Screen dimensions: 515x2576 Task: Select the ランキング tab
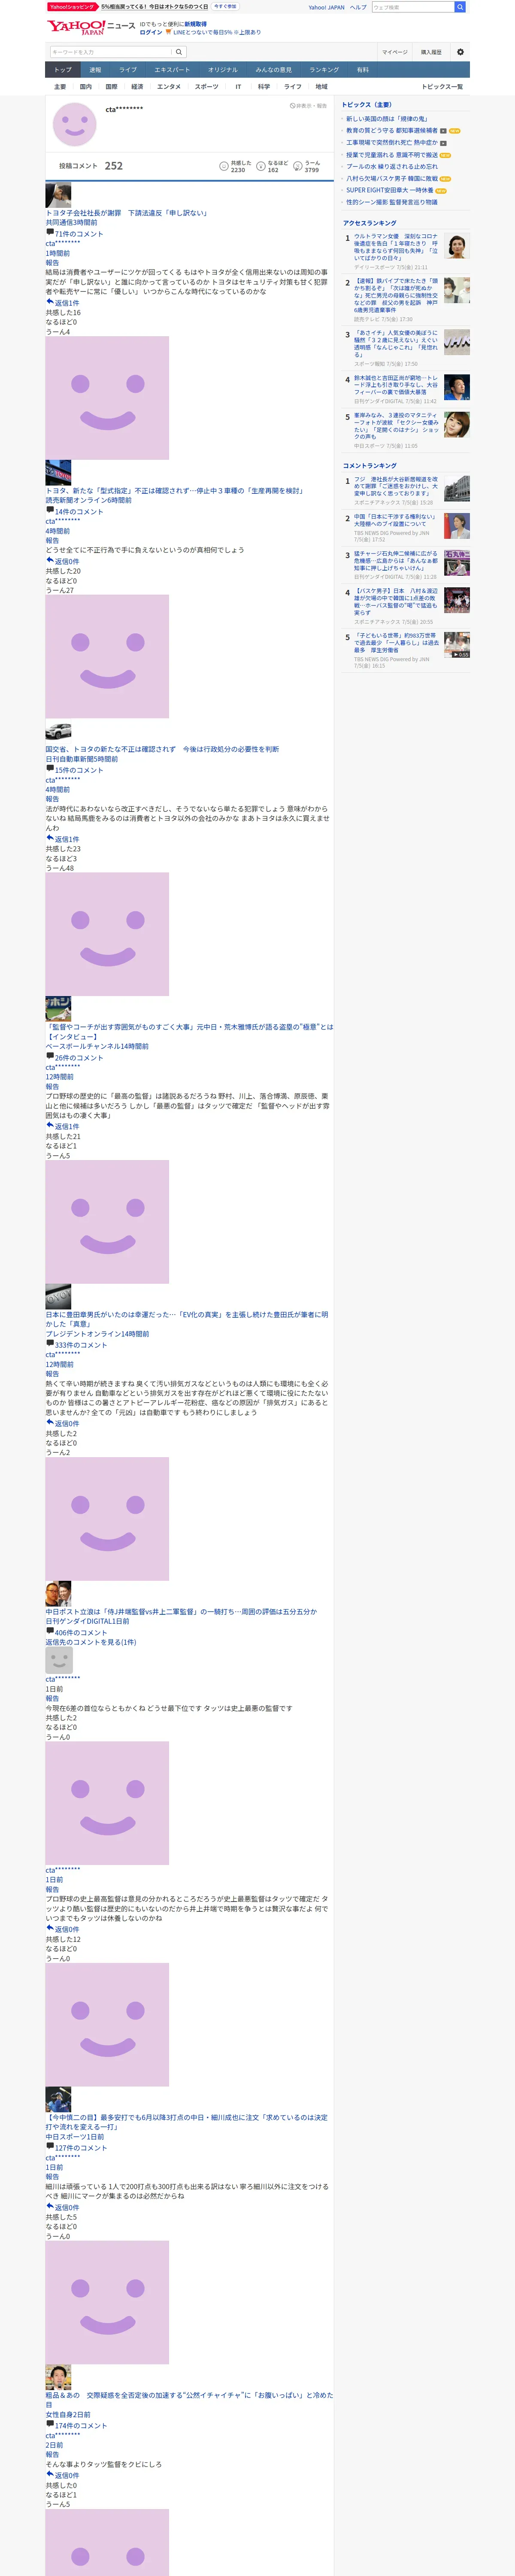pyautogui.click(x=324, y=70)
